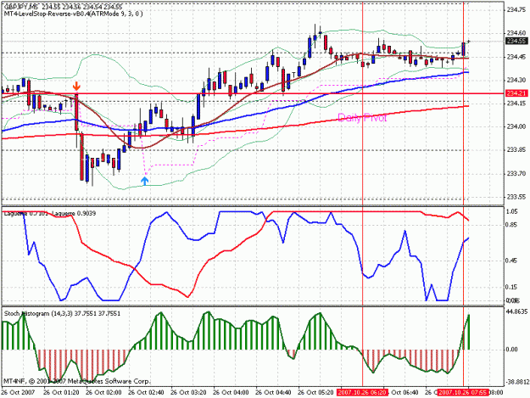Click the 234.00 price scale value
Screen dimensions: 530x398
click(516, 126)
